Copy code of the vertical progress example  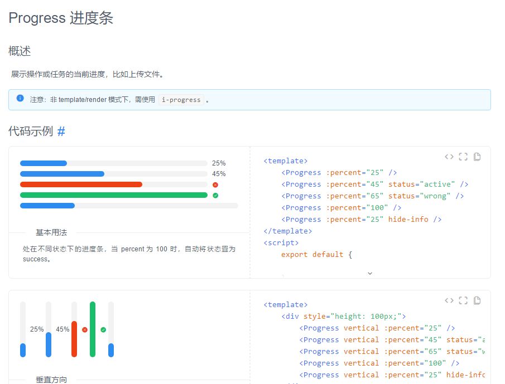[477, 300]
